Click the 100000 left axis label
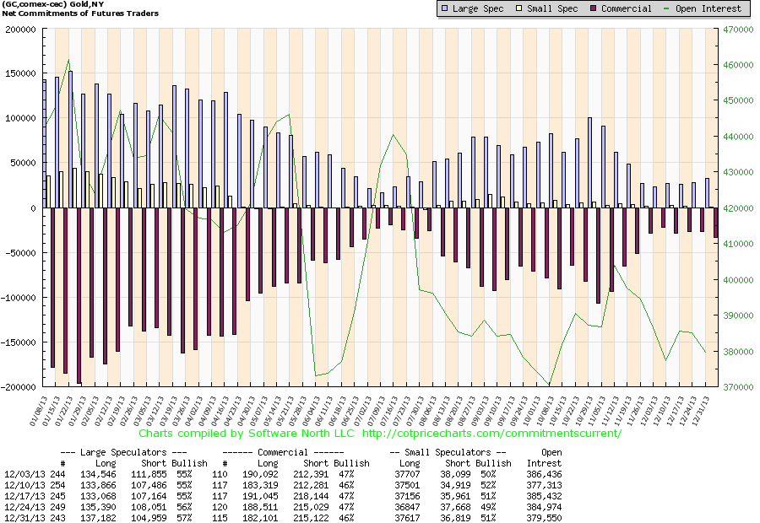The width and height of the screenshot is (760, 523). [21, 119]
